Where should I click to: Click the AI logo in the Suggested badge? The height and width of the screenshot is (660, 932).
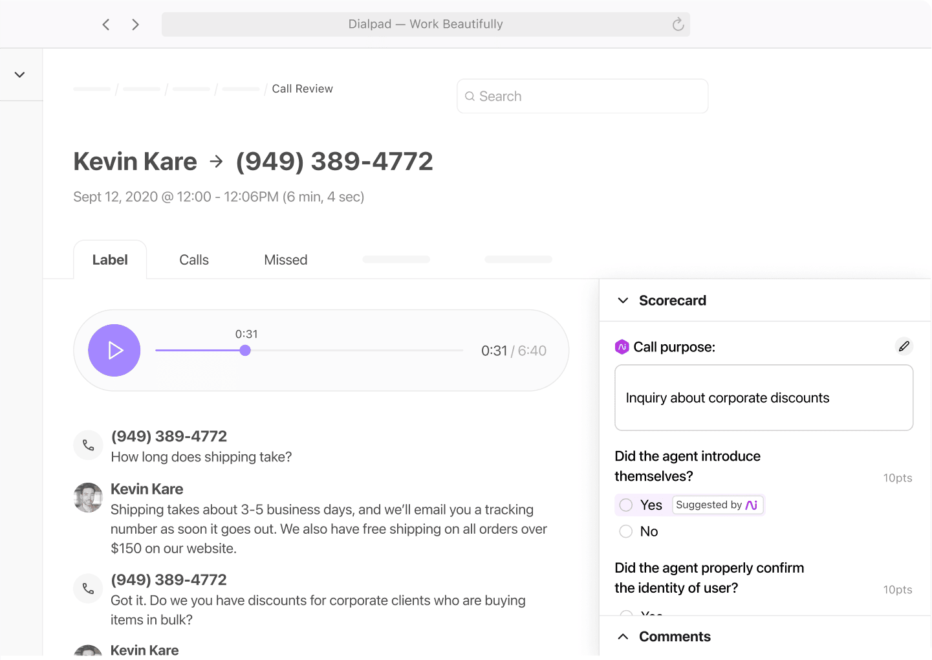click(x=752, y=505)
